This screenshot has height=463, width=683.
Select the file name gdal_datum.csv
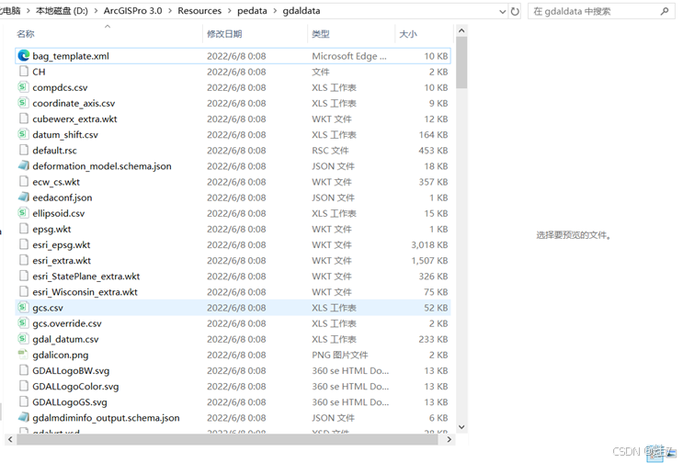65,339
